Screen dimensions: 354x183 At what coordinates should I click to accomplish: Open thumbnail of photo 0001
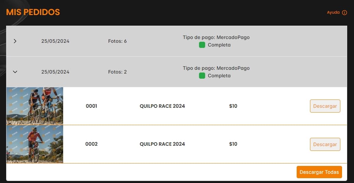(x=35, y=106)
